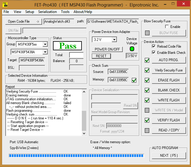Viewport: 191px width, 167px height.
Task: Click the Verify Security Fuse button
Action: 169,70
